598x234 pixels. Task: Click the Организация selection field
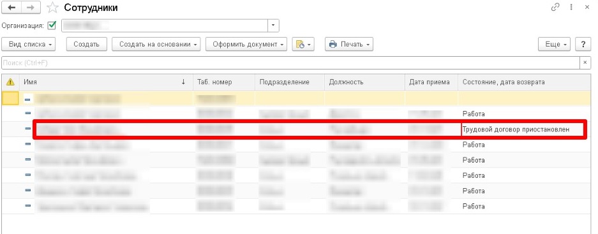[x=165, y=26]
